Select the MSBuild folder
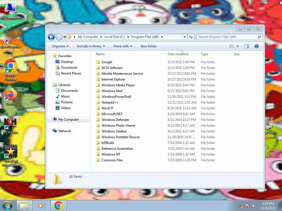 (108, 143)
